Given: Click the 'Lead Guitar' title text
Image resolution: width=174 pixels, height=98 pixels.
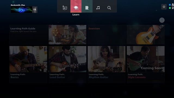Looking at the screenshot, I should coord(57,77).
